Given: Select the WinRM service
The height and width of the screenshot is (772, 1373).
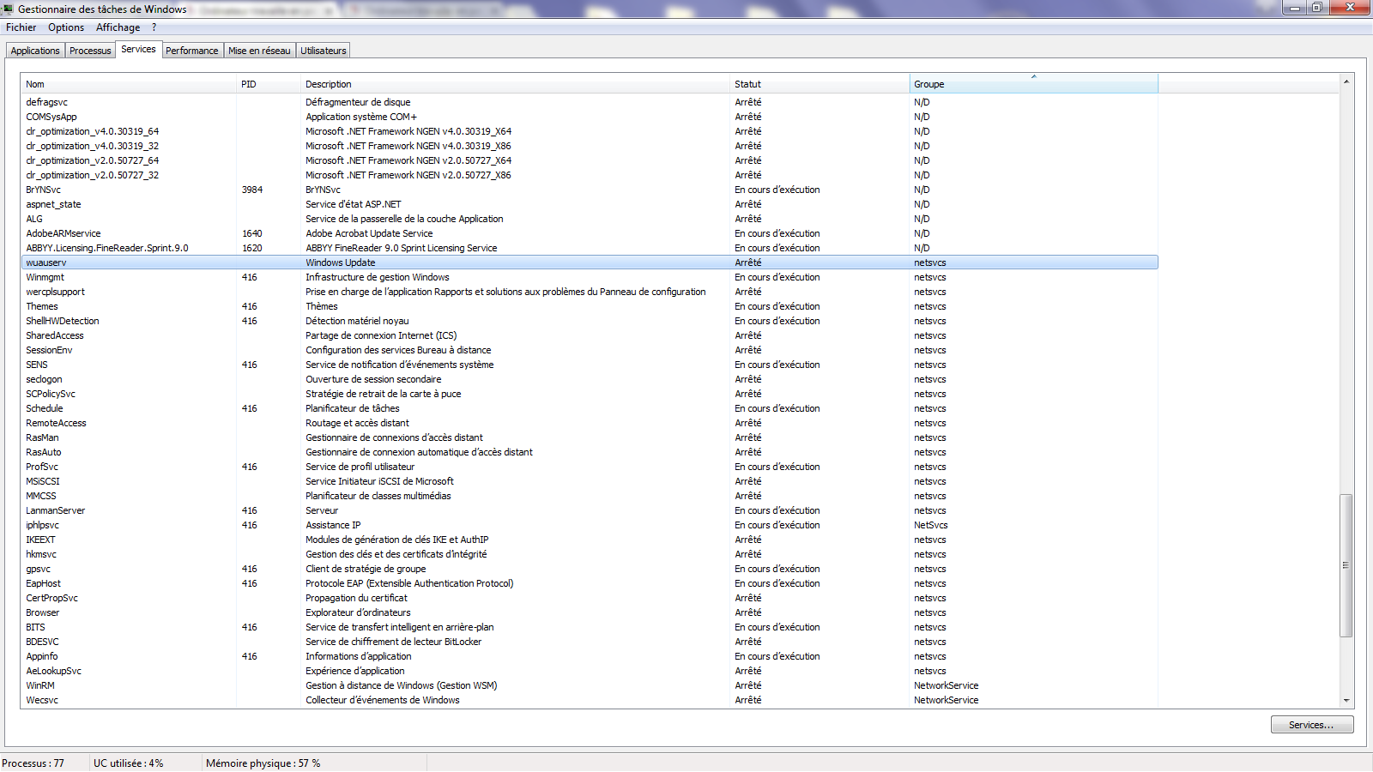Looking at the screenshot, I should [590, 685].
